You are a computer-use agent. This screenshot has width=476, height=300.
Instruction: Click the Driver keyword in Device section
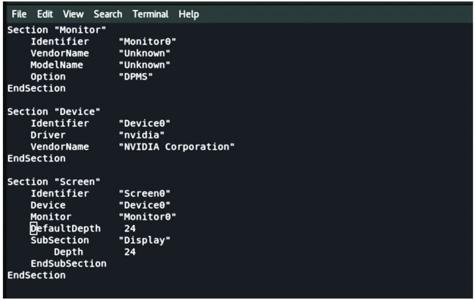(48, 135)
